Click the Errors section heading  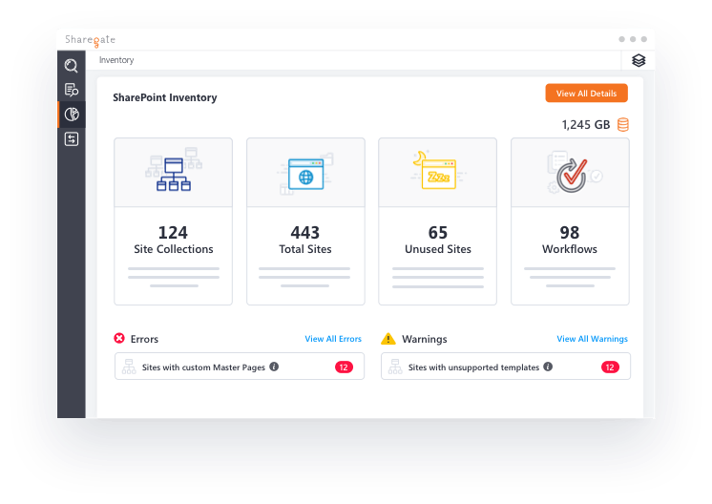click(144, 339)
